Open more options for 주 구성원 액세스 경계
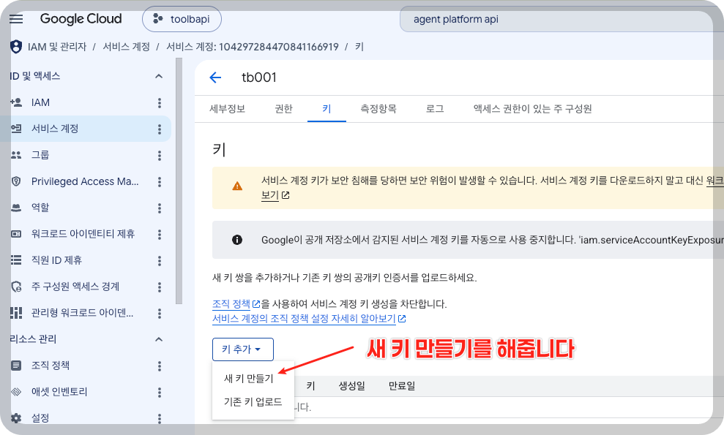Viewport: 724px width, 435px height. pyautogui.click(x=160, y=287)
